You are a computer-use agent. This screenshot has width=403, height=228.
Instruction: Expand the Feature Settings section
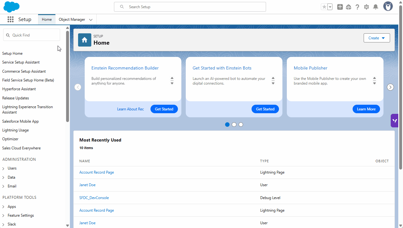[x=3, y=215]
